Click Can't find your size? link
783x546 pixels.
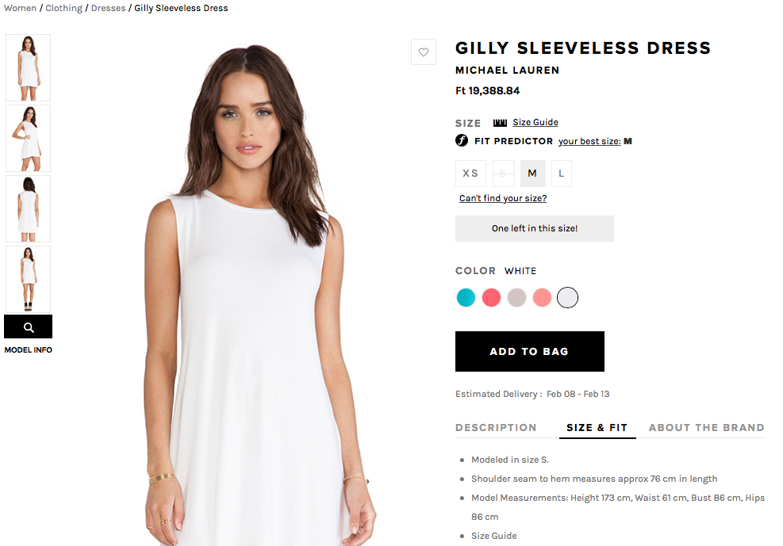click(503, 198)
